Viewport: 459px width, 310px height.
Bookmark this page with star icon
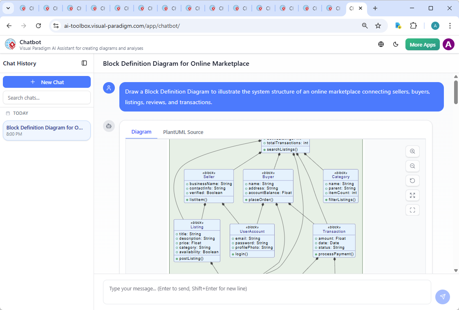tap(378, 26)
